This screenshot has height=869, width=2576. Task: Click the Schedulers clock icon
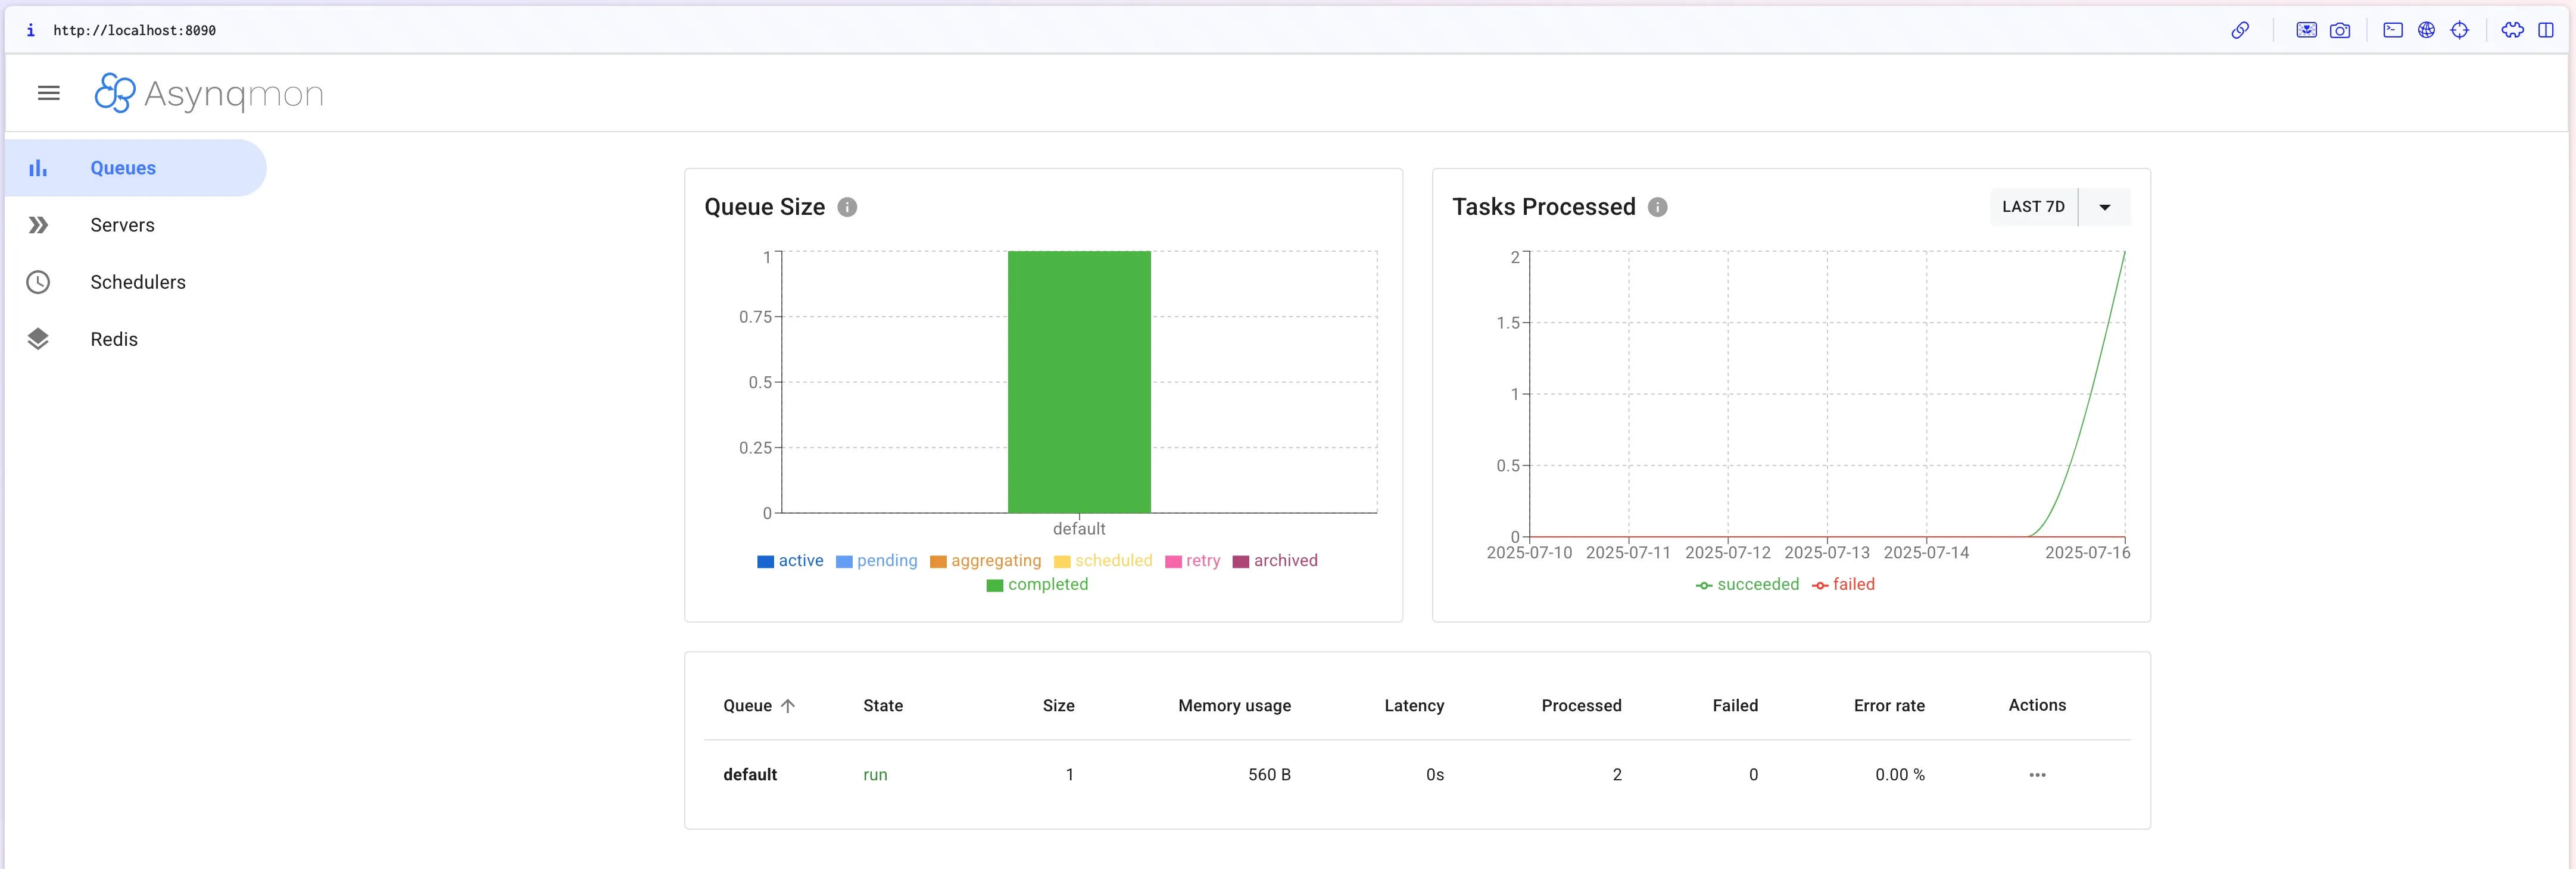click(x=38, y=282)
